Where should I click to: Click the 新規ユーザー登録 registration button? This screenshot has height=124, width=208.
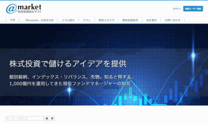[x=193, y=9]
